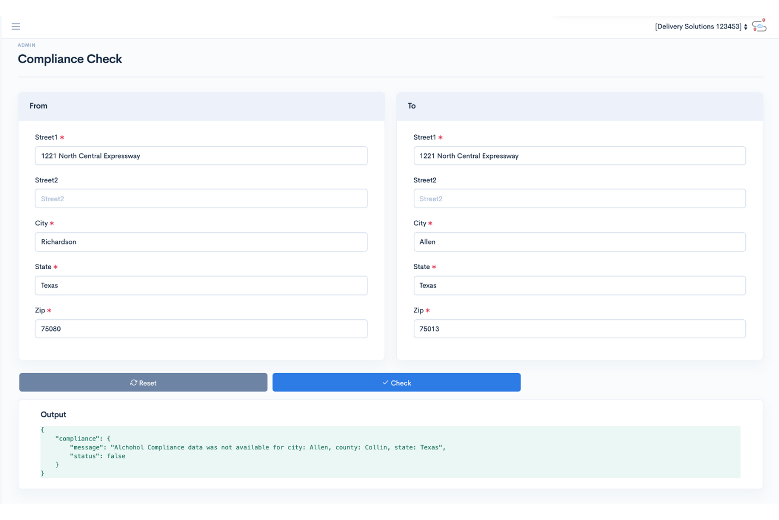Select the Compliance Check page title

(x=70, y=58)
